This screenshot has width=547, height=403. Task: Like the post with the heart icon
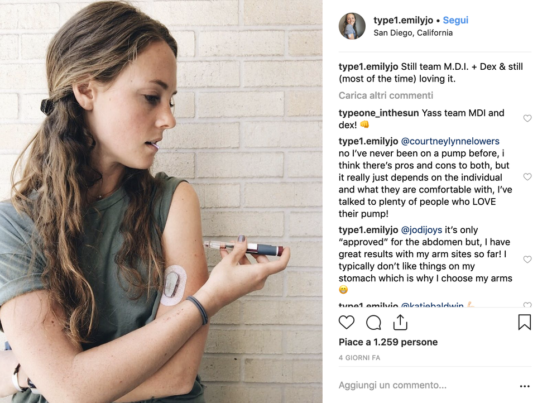pyautogui.click(x=347, y=322)
